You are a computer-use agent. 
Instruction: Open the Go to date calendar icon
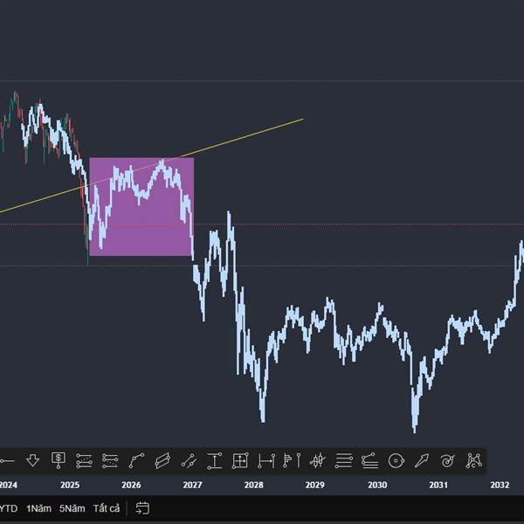pyautogui.click(x=142, y=508)
